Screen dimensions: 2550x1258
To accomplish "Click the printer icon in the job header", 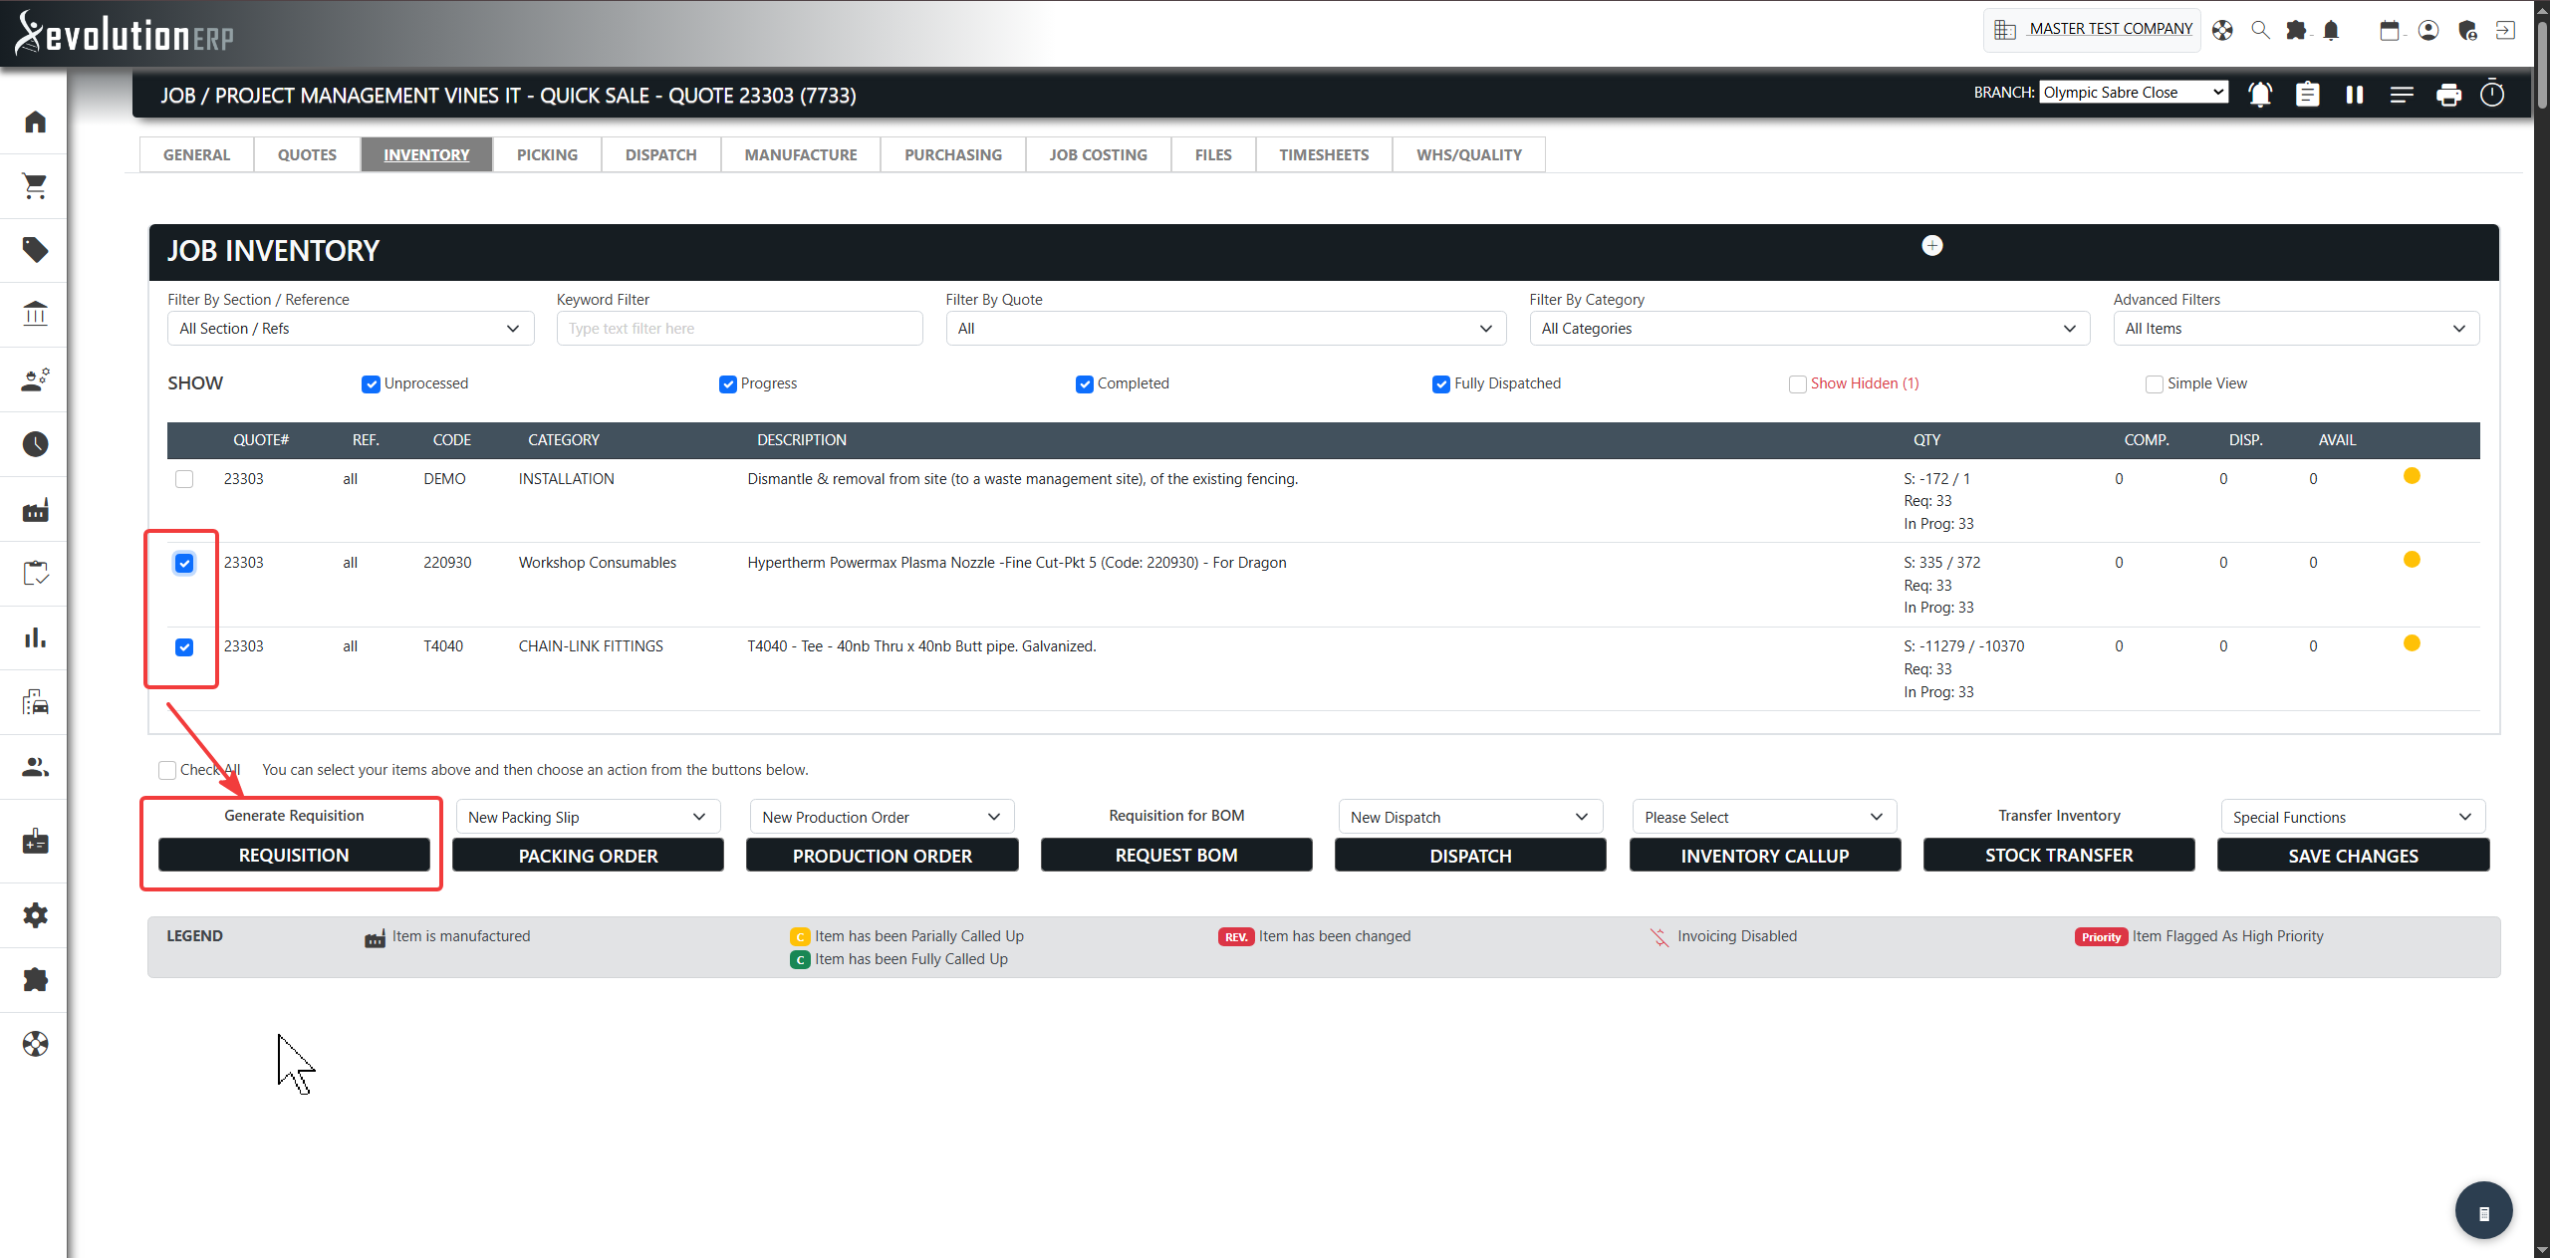I will pos(2448,95).
